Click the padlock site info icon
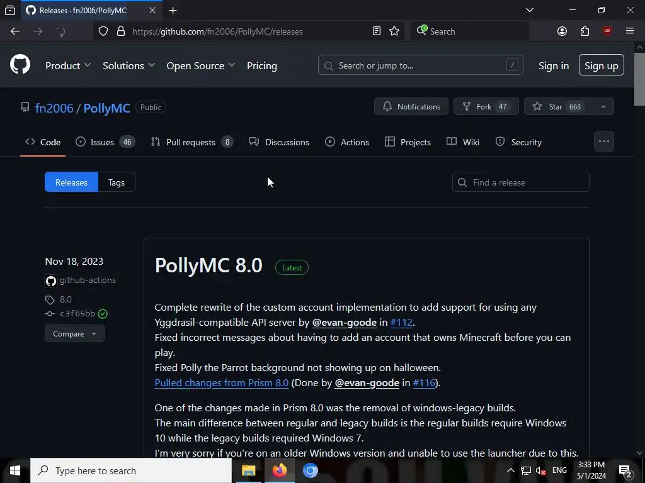645x483 pixels. 121,31
